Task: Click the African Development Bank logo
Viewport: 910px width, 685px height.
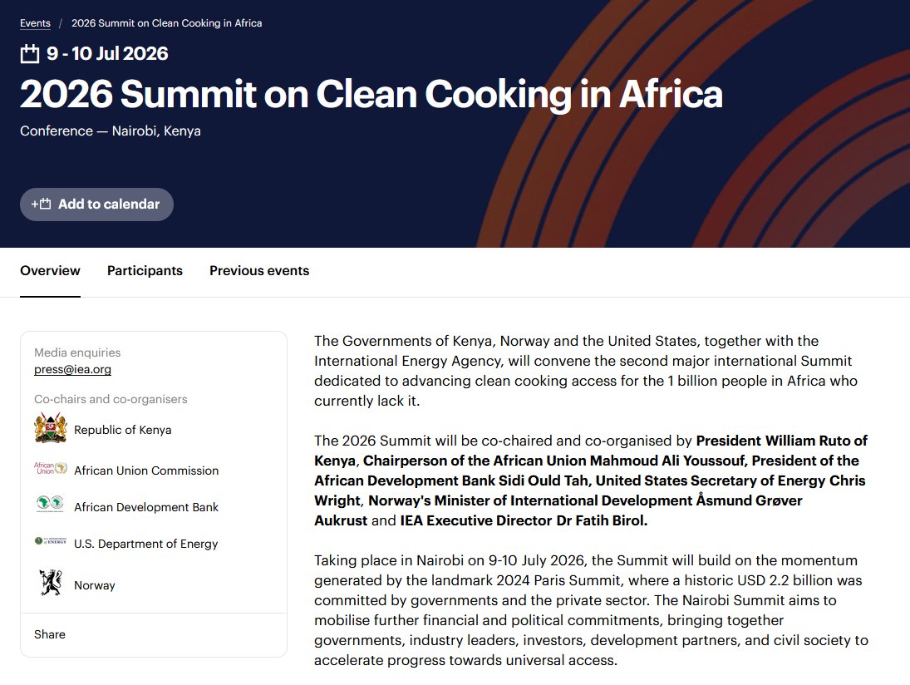Action: point(51,504)
